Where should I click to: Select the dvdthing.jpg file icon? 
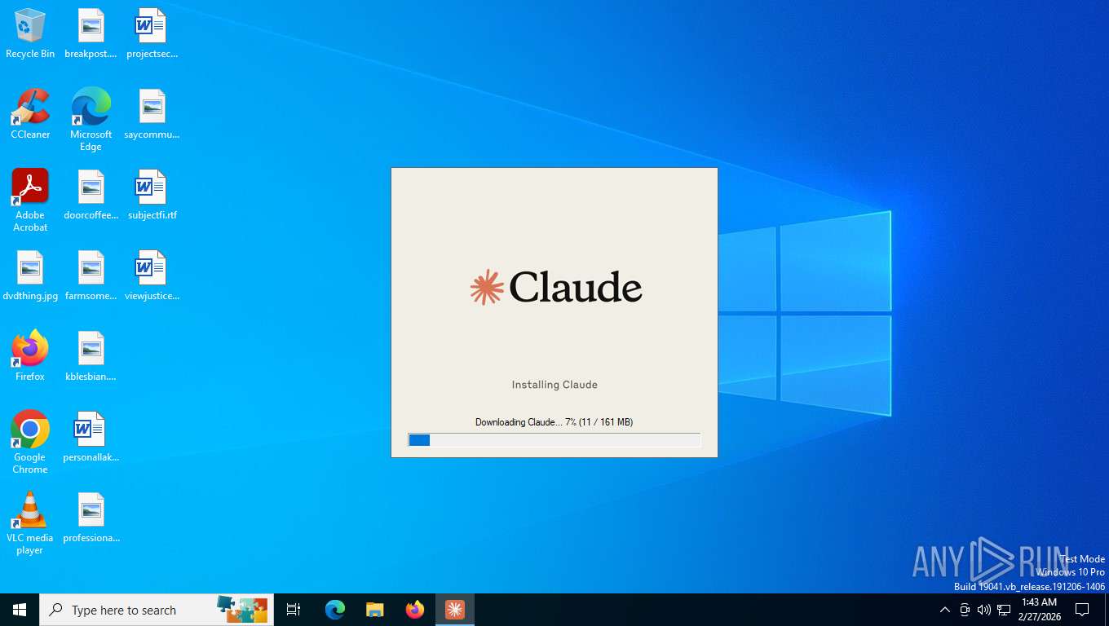pos(30,276)
